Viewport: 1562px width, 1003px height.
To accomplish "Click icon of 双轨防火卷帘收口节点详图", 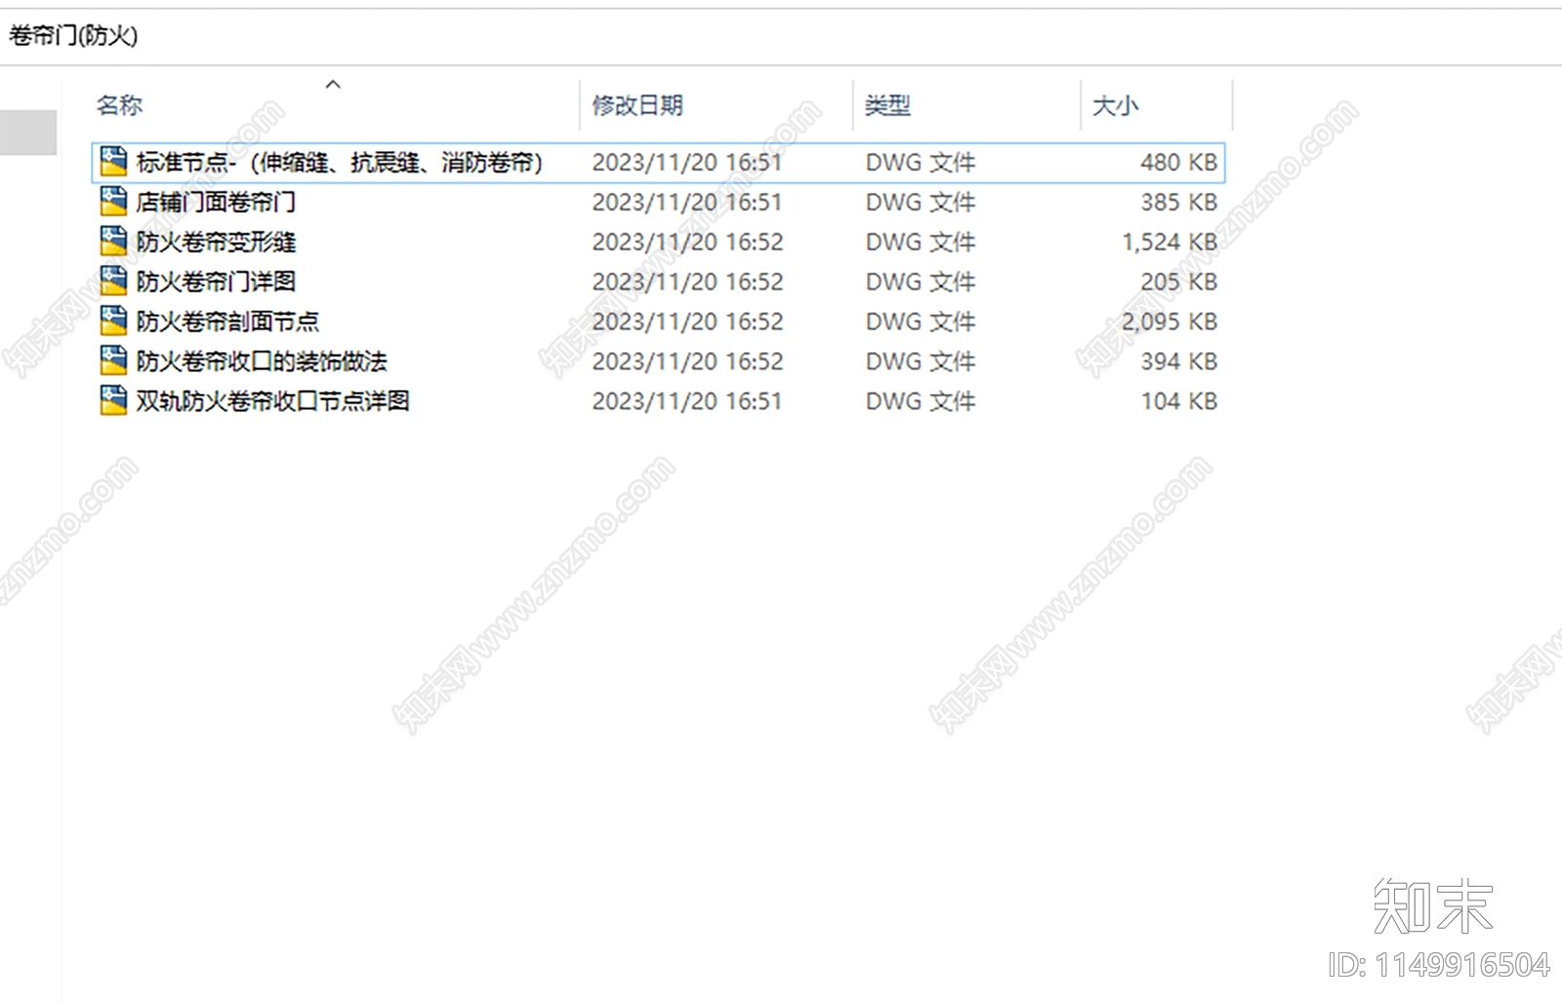I will coord(113,401).
